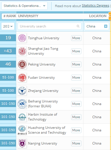111x150 pixels.
Task: Click More for Huazhong University
Action: [76, 130]
